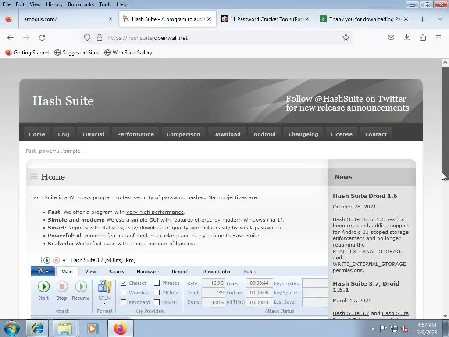This screenshot has height=337, width=449.
Task: Open Getting Started bookmark
Action: [27, 53]
